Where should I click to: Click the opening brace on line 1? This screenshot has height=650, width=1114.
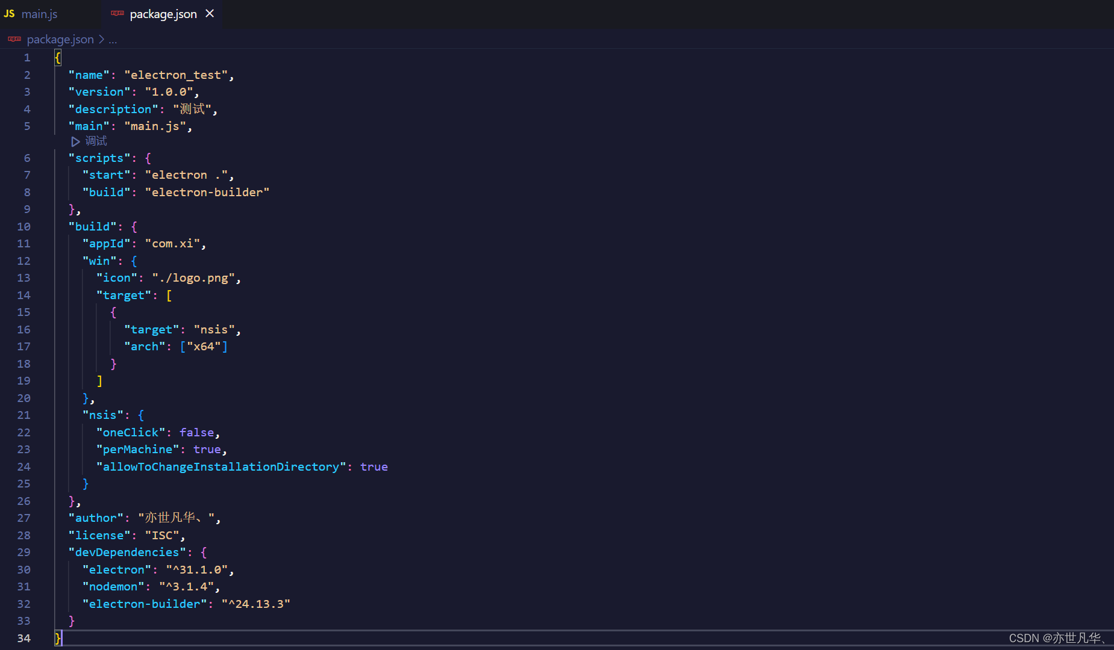pyautogui.click(x=58, y=58)
